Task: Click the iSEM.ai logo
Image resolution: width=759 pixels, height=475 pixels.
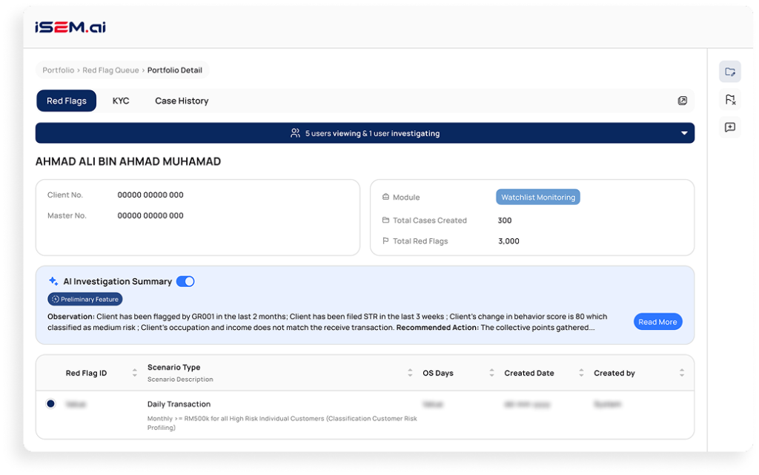Action: [x=70, y=27]
